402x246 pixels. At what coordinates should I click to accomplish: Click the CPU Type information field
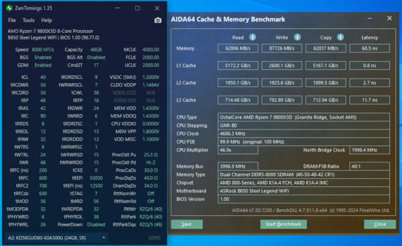[x=304, y=117]
